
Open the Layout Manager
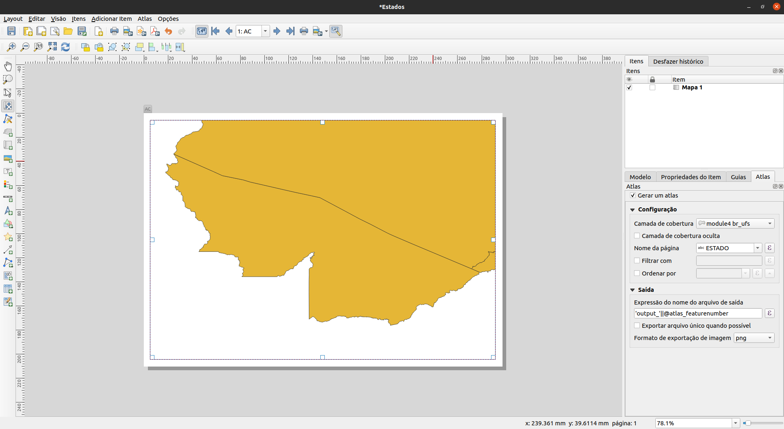(x=55, y=31)
